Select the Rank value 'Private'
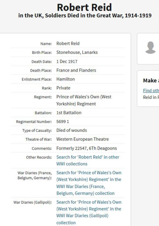 pos(63,88)
